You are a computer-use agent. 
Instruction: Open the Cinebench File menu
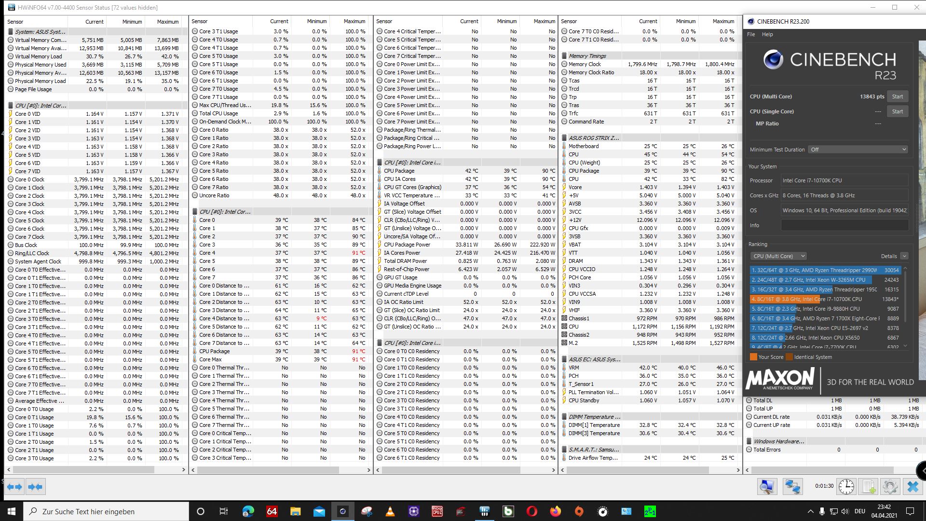coord(751,34)
